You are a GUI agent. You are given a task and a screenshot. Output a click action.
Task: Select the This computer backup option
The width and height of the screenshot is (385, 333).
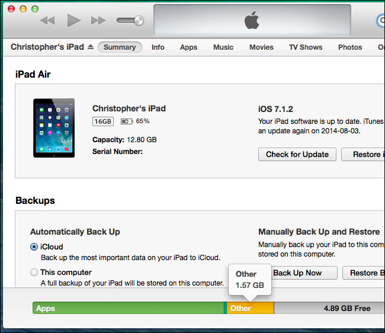point(34,273)
